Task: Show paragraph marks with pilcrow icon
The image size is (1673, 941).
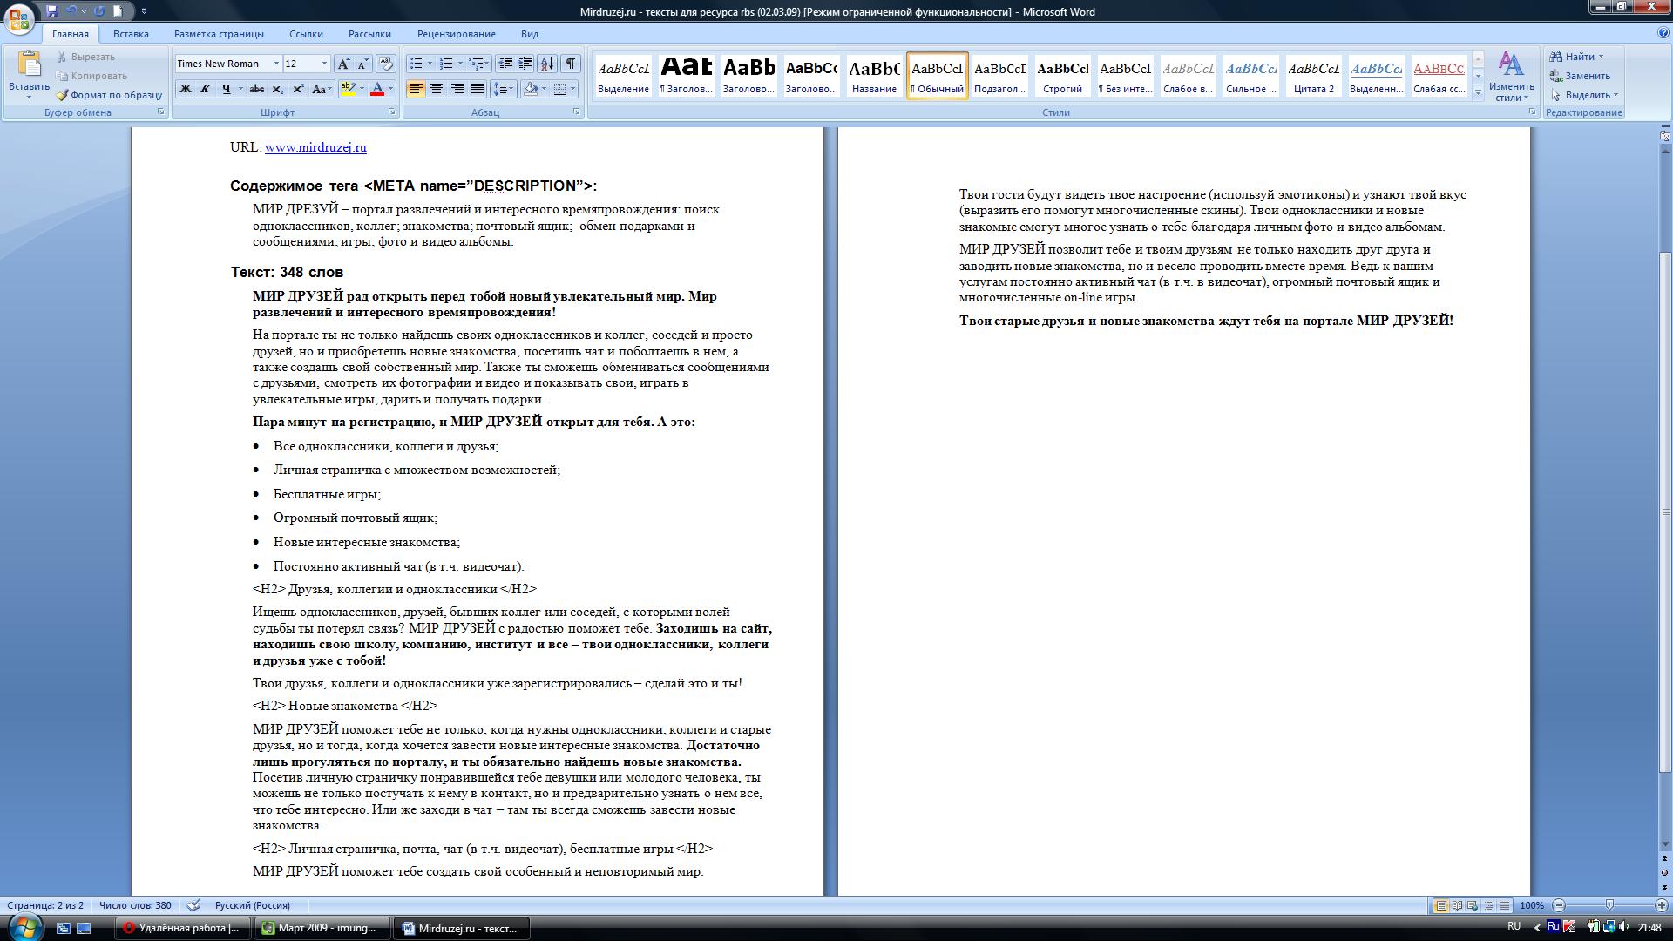Action: [570, 64]
